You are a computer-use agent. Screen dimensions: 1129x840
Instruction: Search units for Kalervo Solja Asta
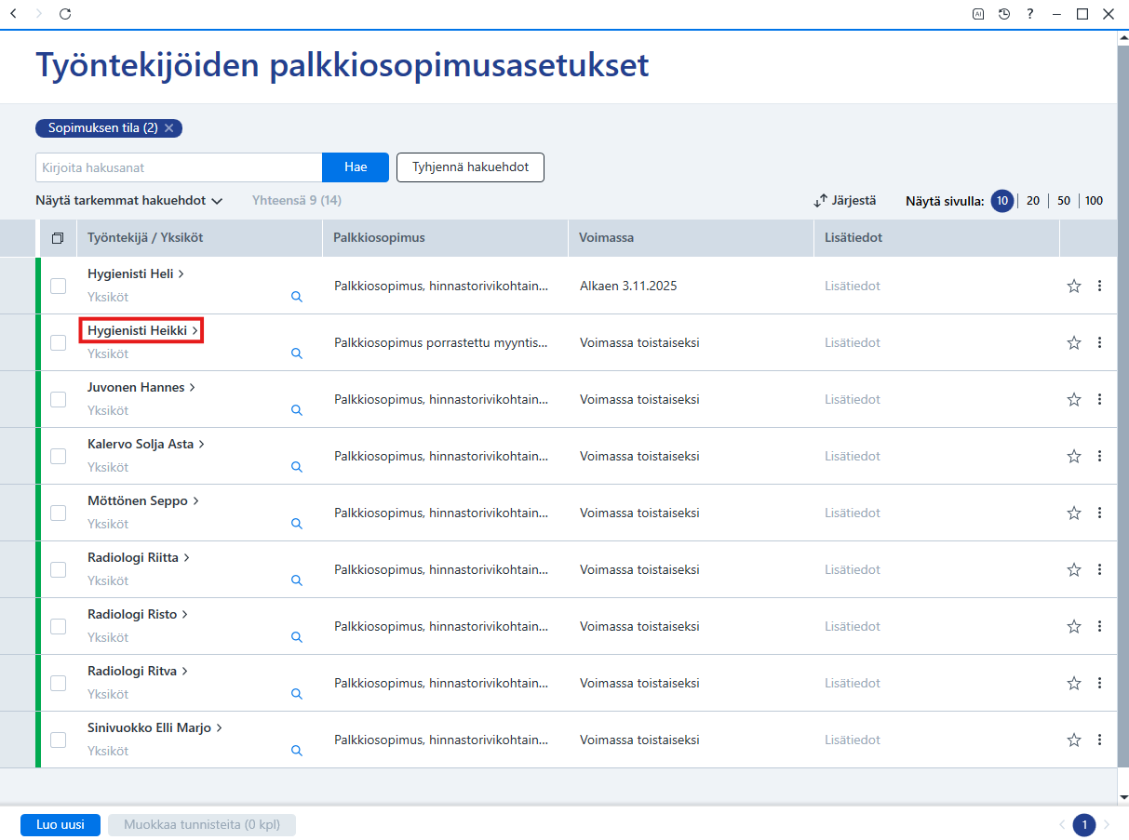(297, 467)
